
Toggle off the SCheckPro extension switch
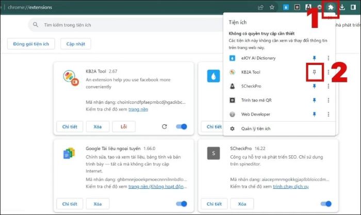coord(326,204)
